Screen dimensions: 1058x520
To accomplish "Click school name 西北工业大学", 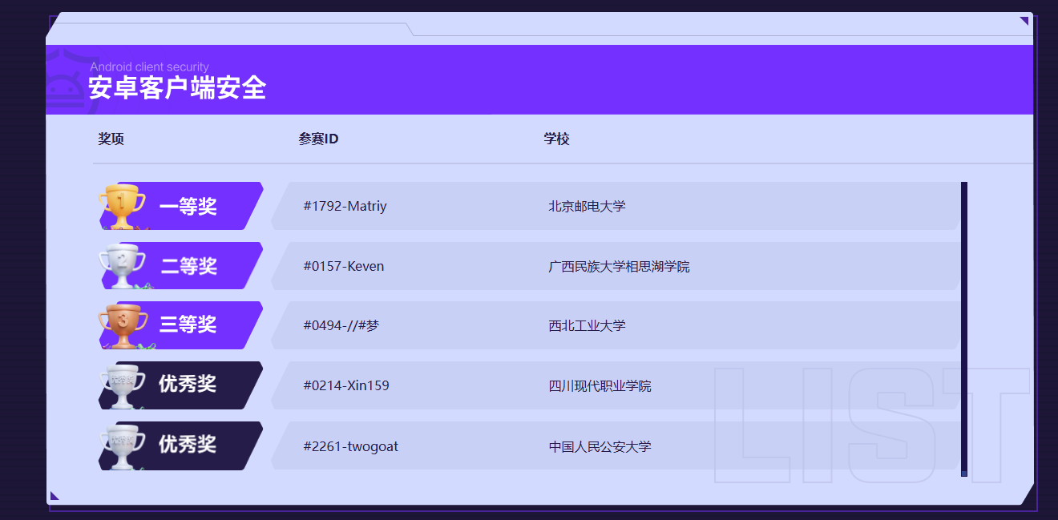I will point(587,325).
